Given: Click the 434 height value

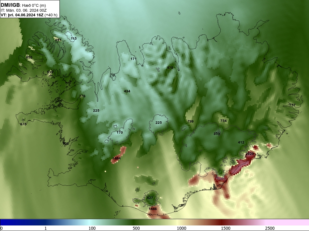Looking at the screenshot, I should click(x=127, y=91).
